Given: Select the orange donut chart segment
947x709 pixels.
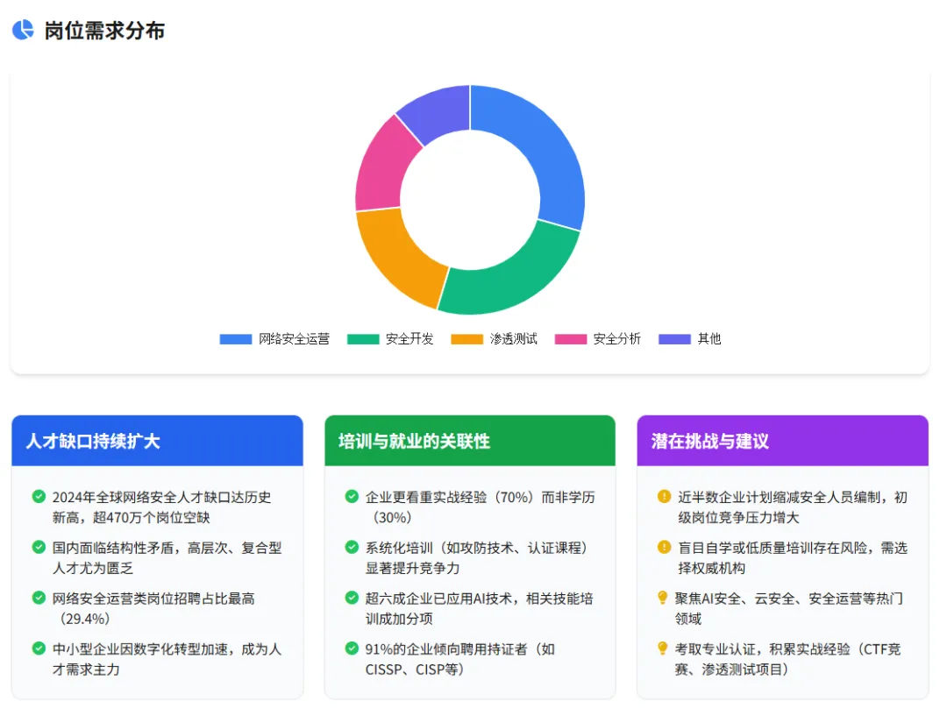Looking at the screenshot, I should (395, 257).
